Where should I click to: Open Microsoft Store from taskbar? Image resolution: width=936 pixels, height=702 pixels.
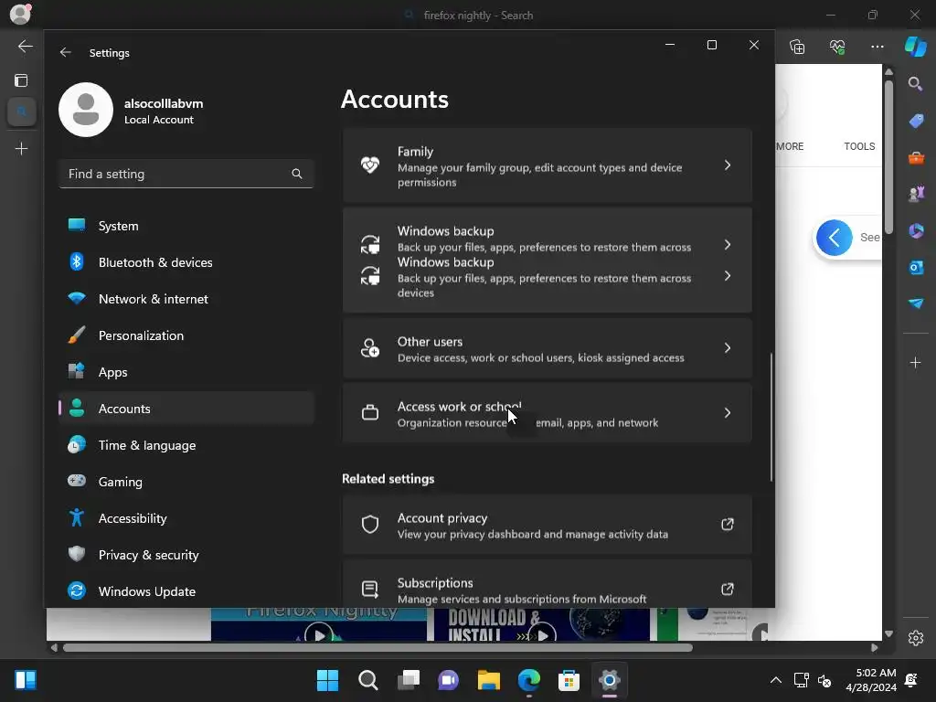click(569, 680)
